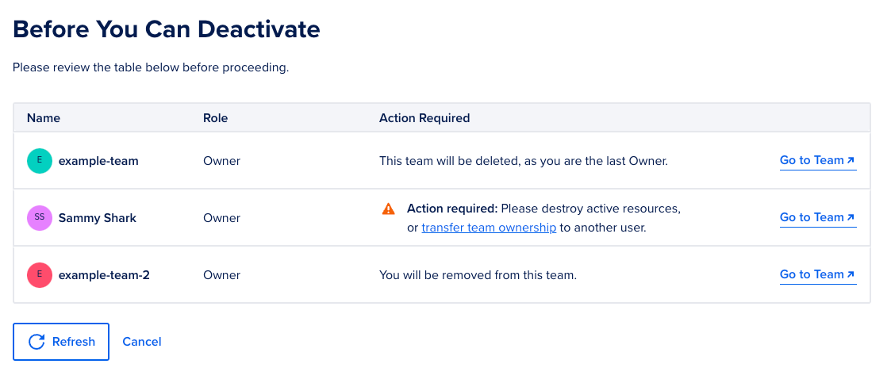The image size is (891, 383).
Task: Select the example-team name text
Action: 98,161
